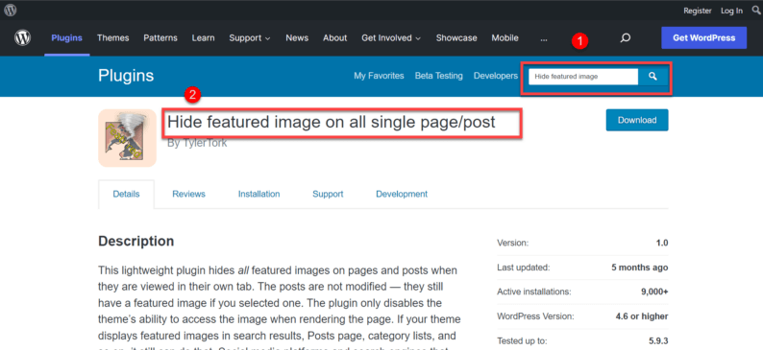The image size is (763, 350).
Task: Open Beta Testing link
Action: [x=439, y=76]
